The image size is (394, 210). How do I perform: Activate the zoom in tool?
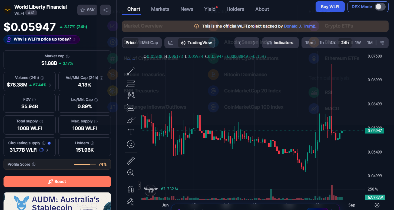pos(131,172)
